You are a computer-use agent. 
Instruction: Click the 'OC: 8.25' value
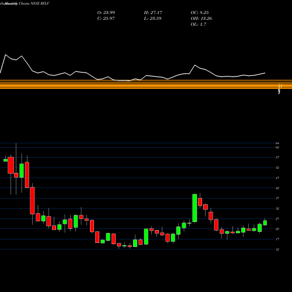click(200, 13)
